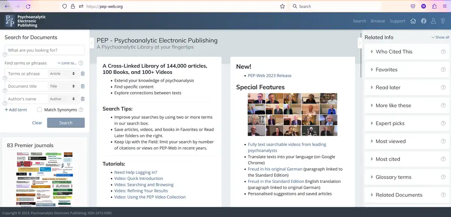Open the Facebook icon in the header
The width and height of the screenshot is (451, 217).
(x=424, y=21)
